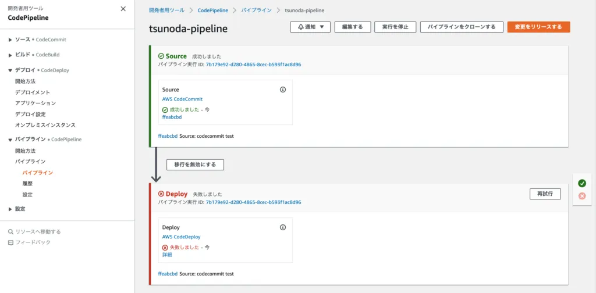
Task: Click リソースへ移動する search field
Action: [x=38, y=231]
